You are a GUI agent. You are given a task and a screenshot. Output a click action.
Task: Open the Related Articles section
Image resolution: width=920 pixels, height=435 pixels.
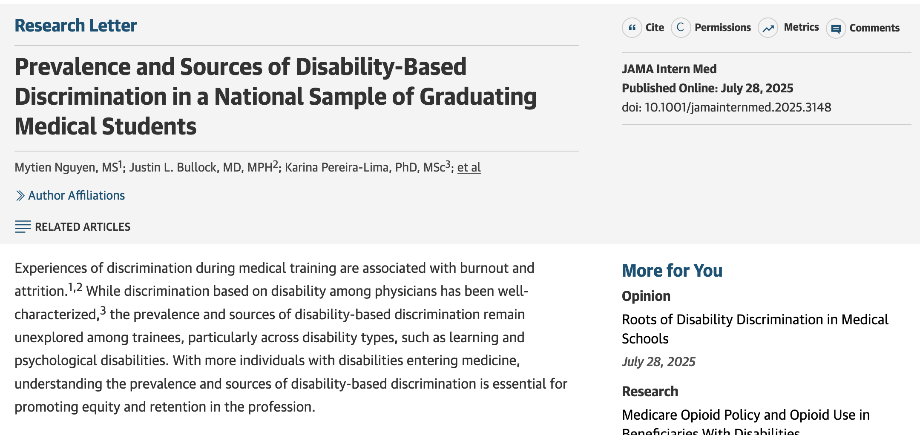(x=83, y=227)
